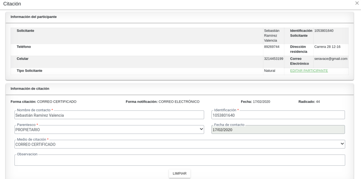Image resolution: width=361 pixels, height=179 pixels.
Task: Click the Radicado: 44 label
Action: 309,102
